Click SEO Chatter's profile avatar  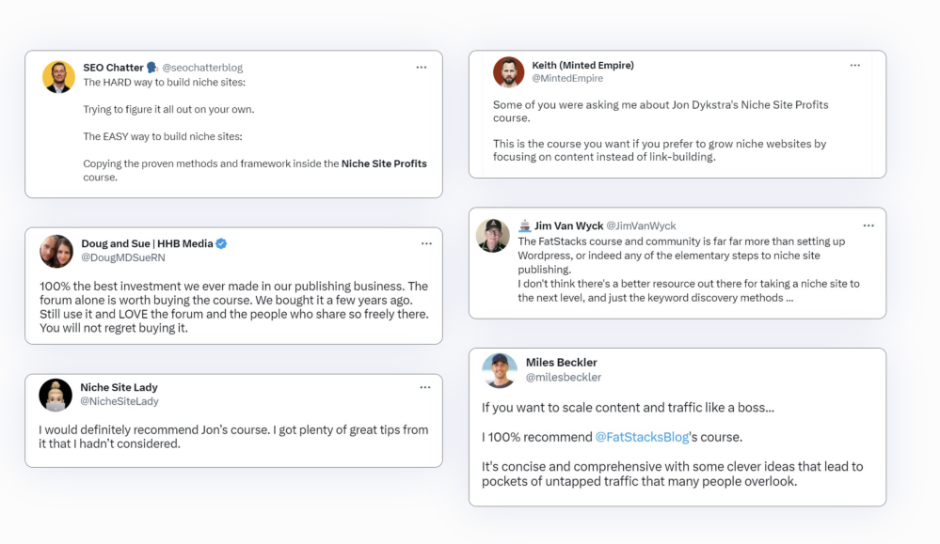58,77
